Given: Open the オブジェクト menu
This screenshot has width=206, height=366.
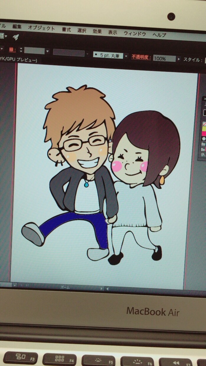Looking at the screenshot, I should click(41, 28).
